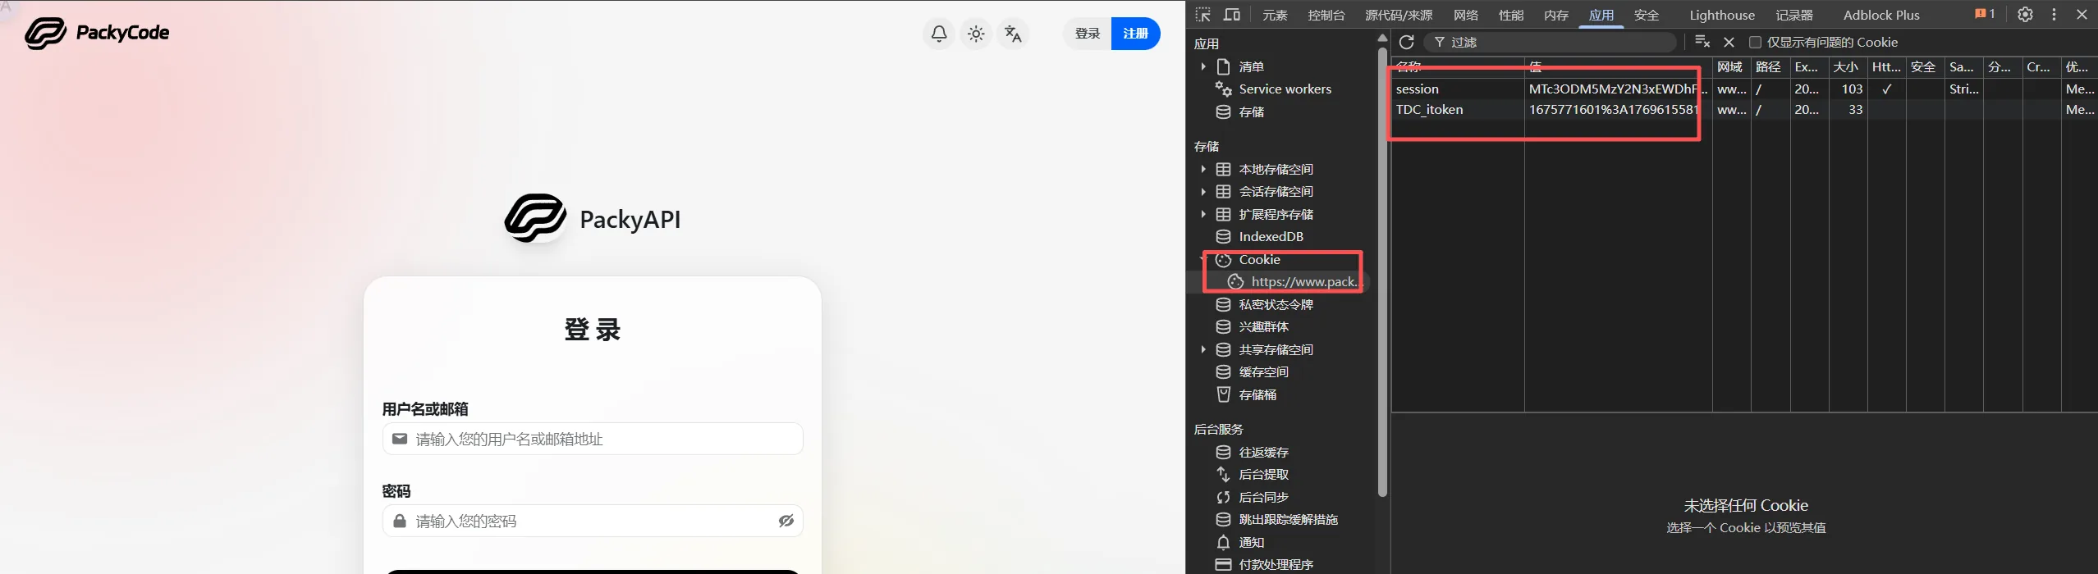
Task: Switch to the 网络 tab
Action: (x=1465, y=15)
